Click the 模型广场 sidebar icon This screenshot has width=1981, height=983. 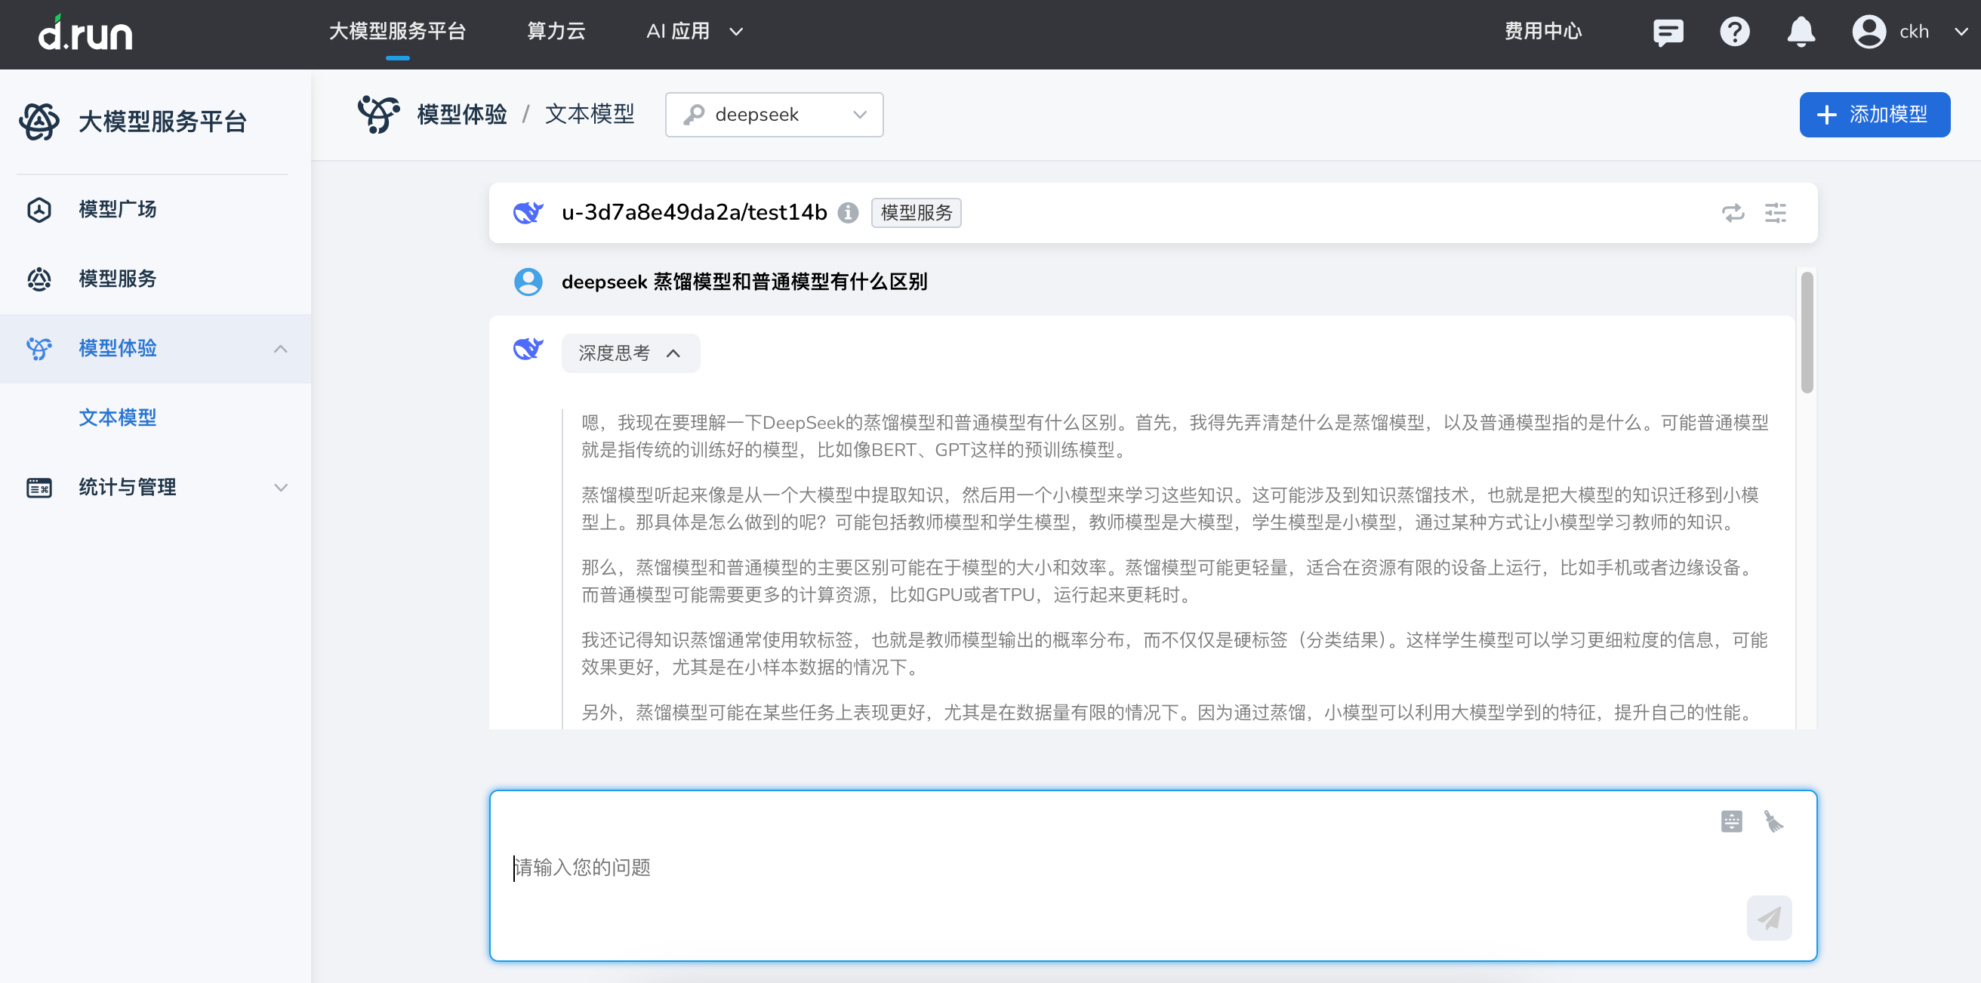click(39, 209)
